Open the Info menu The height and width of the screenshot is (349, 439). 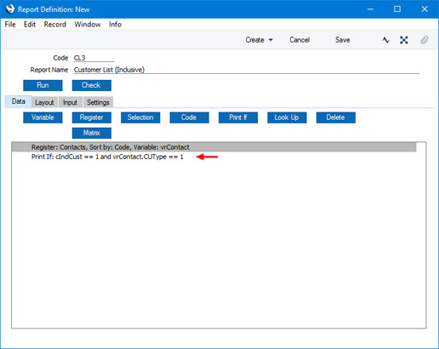tap(115, 25)
